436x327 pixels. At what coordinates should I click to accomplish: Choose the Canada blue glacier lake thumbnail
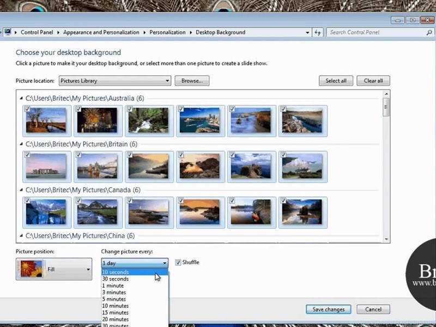click(x=47, y=213)
